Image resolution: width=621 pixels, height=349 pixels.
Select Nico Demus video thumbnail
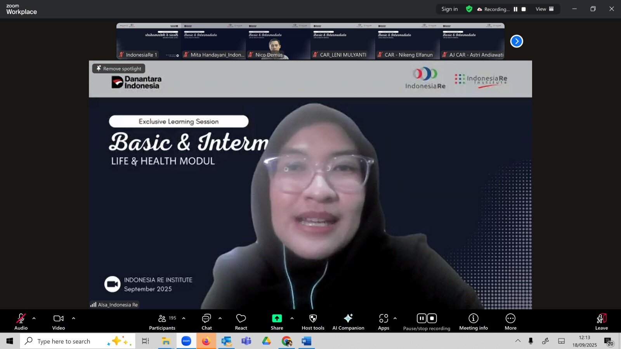pos(278,41)
